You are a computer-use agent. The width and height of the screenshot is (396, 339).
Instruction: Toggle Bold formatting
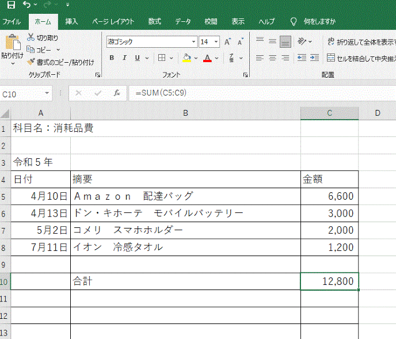pyautogui.click(x=112, y=58)
